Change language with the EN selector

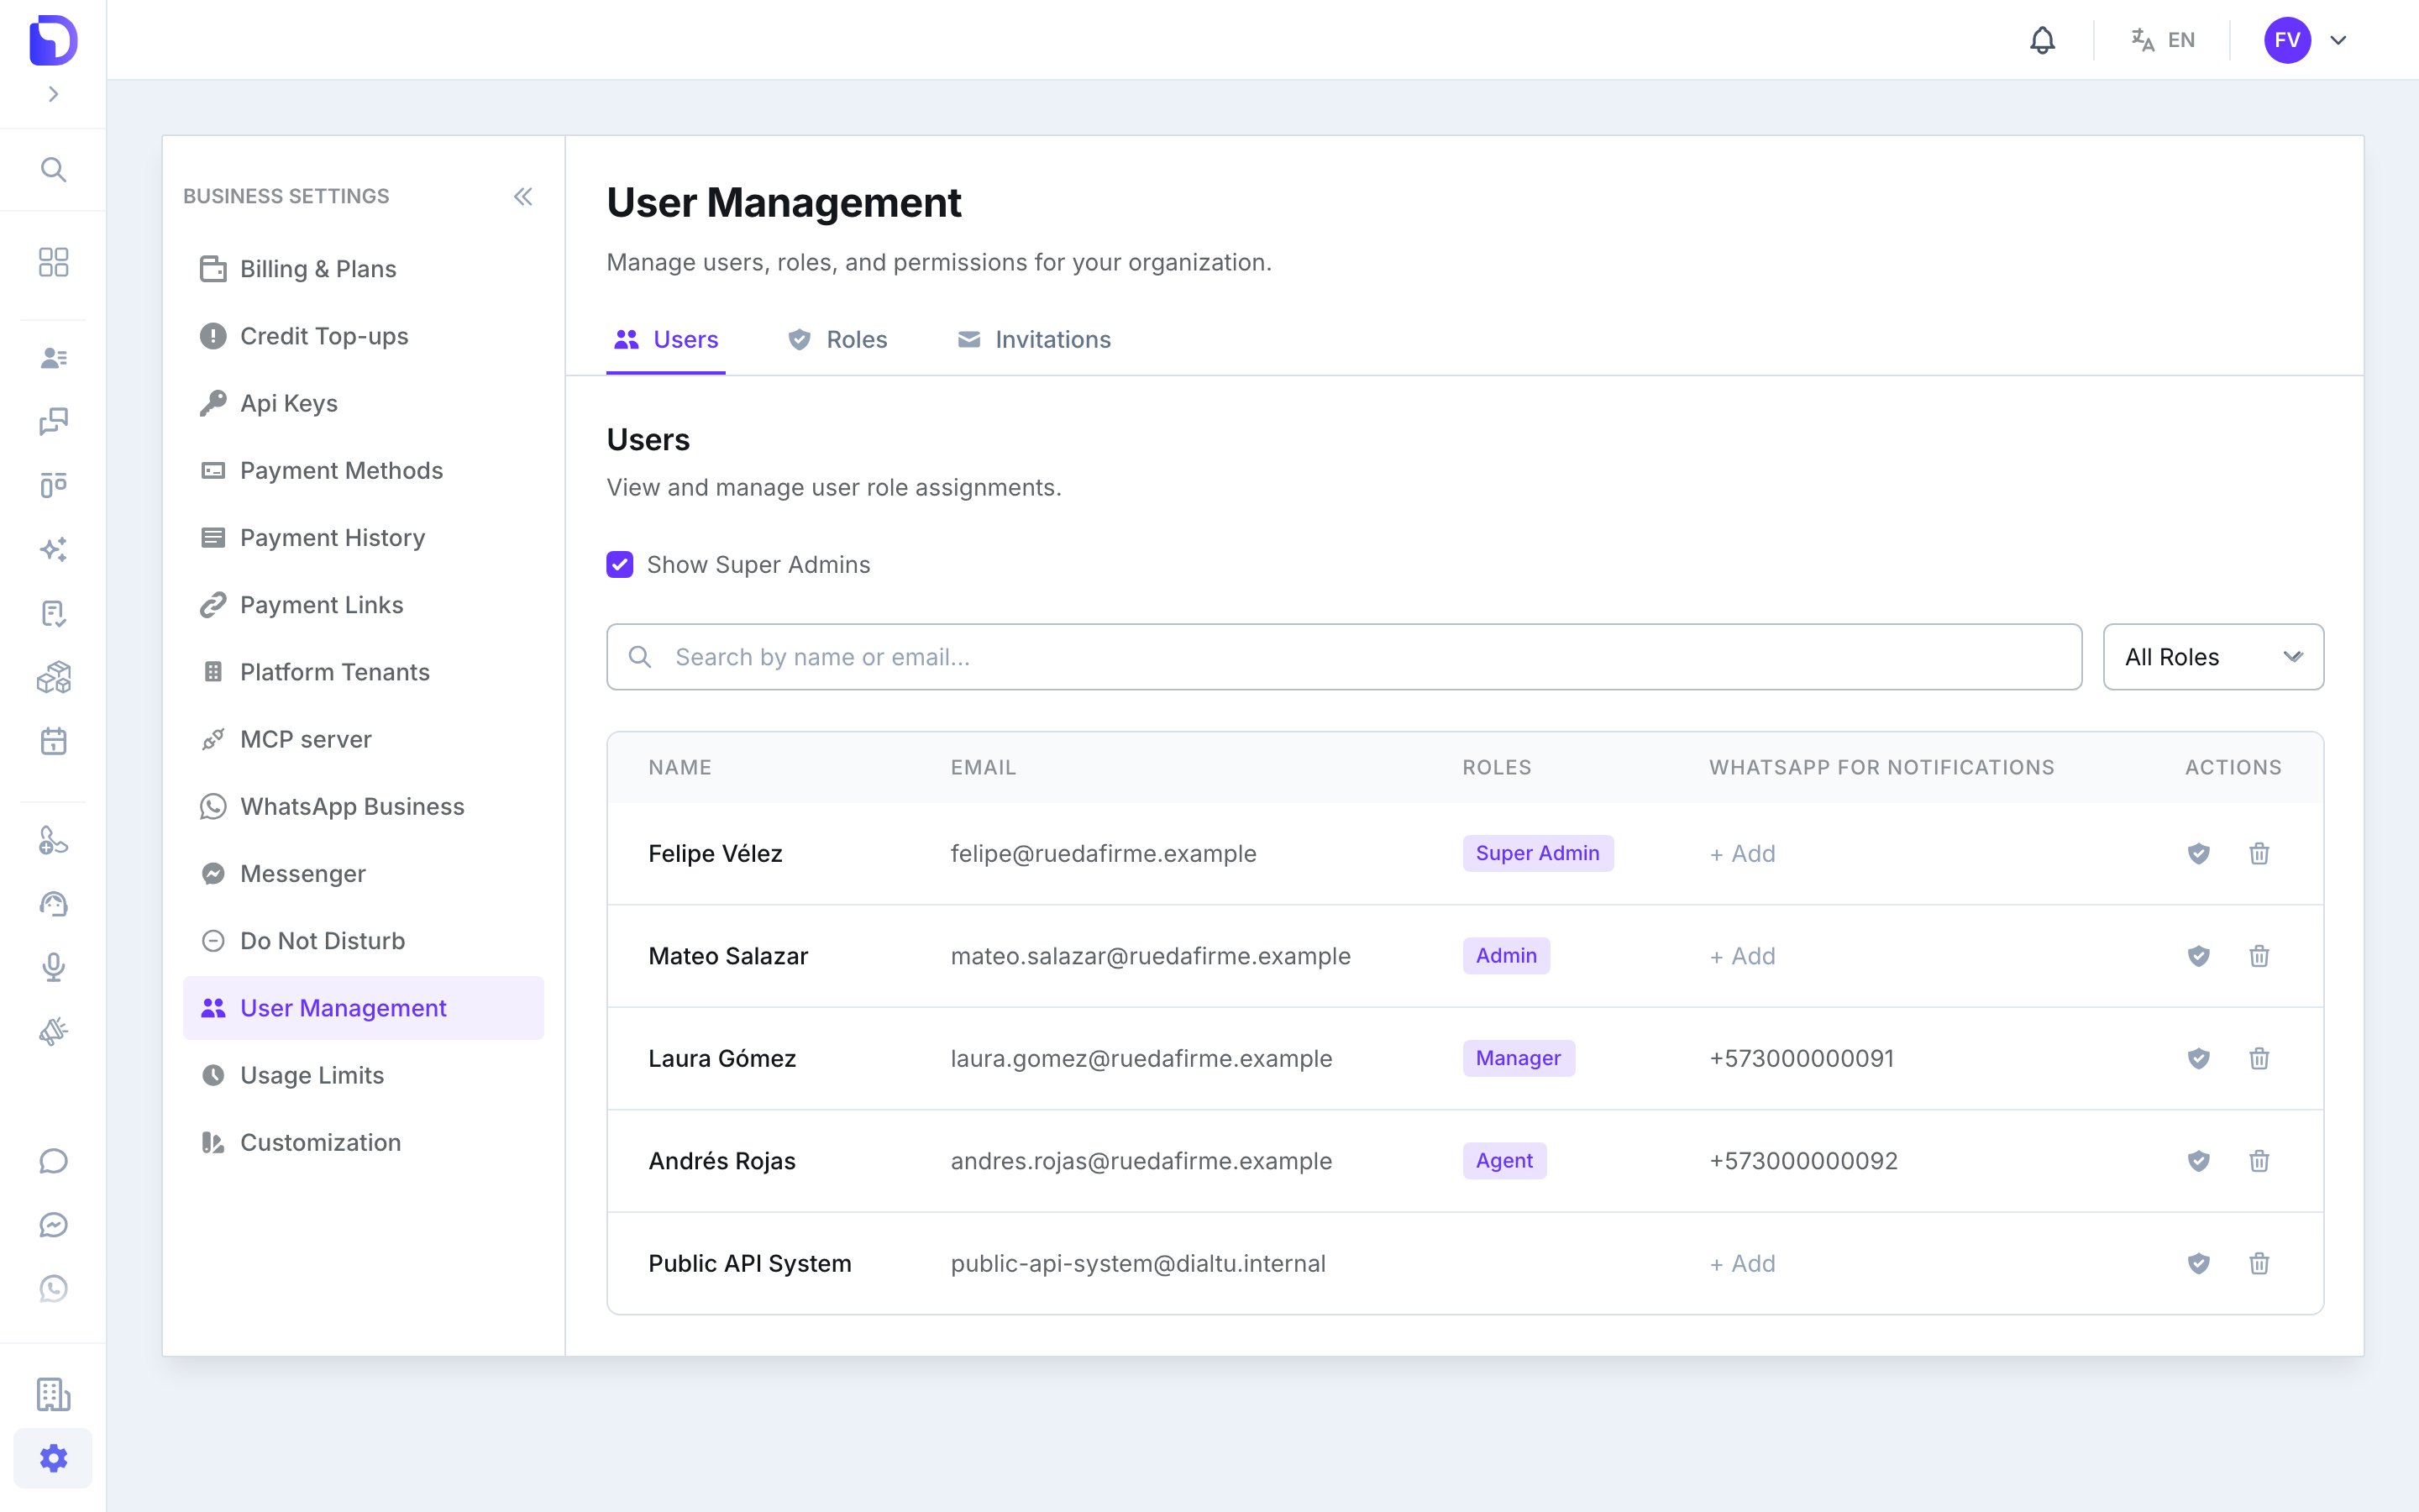pyautogui.click(x=2162, y=40)
